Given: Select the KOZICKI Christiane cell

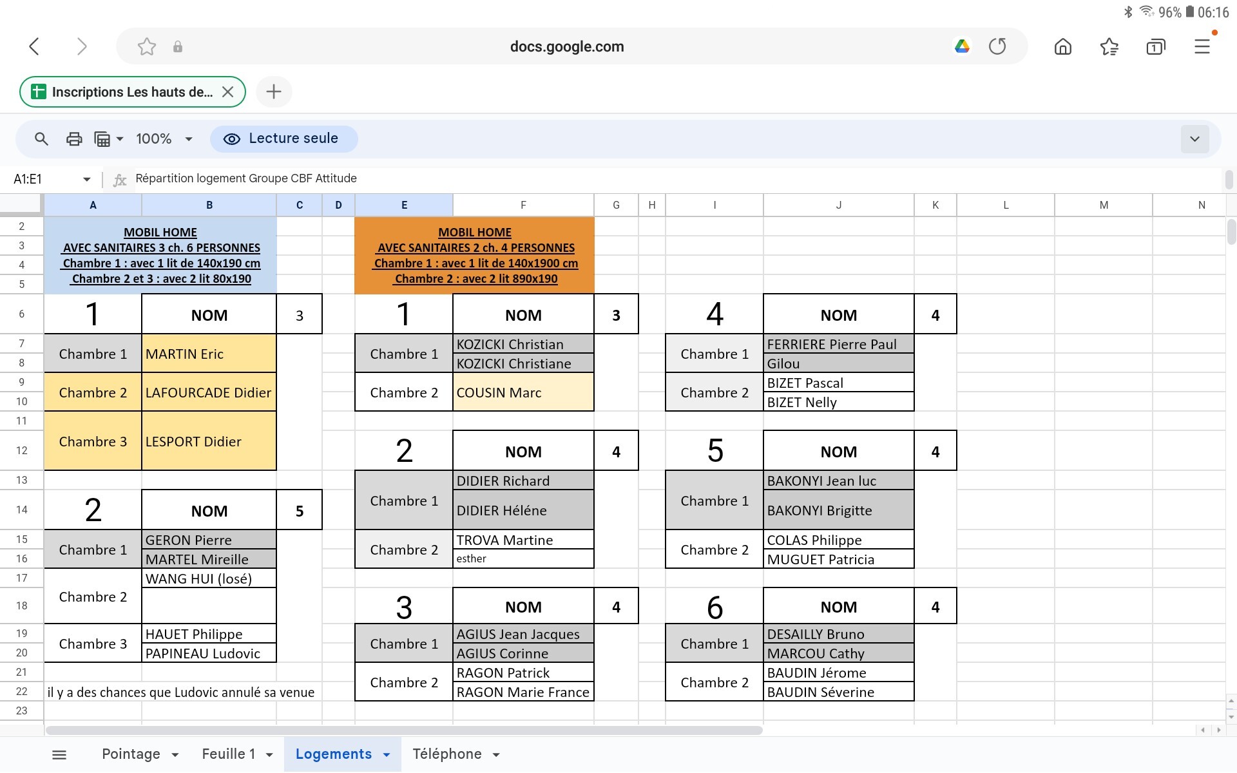Looking at the screenshot, I should (x=523, y=363).
